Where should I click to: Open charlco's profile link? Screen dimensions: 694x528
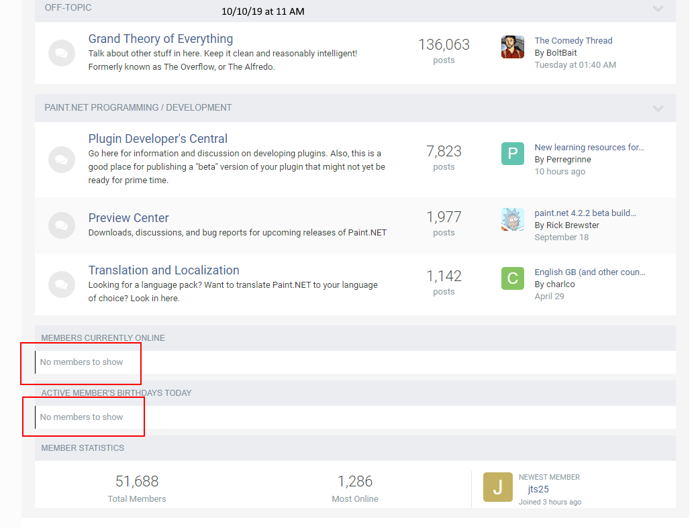(x=560, y=284)
